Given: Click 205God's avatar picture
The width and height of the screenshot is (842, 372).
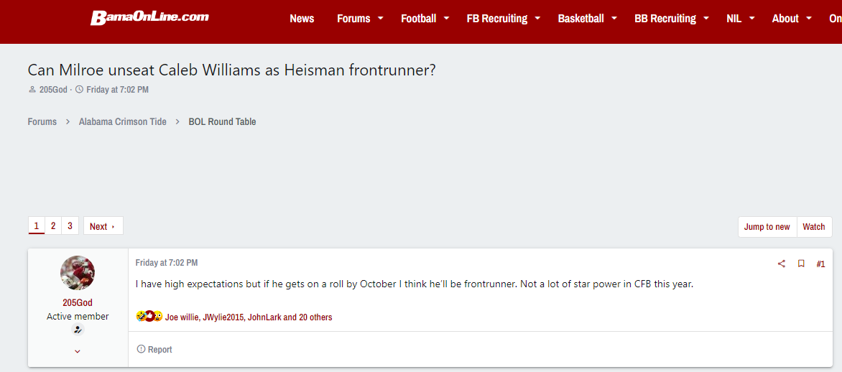Looking at the screenshot, I should pyautogui.click(x=78, y=273).
